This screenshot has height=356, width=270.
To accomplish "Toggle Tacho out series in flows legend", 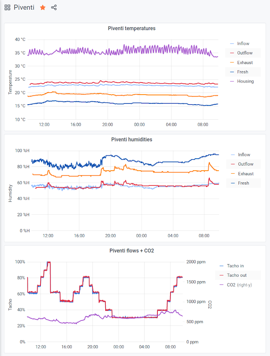I will 237,275.
